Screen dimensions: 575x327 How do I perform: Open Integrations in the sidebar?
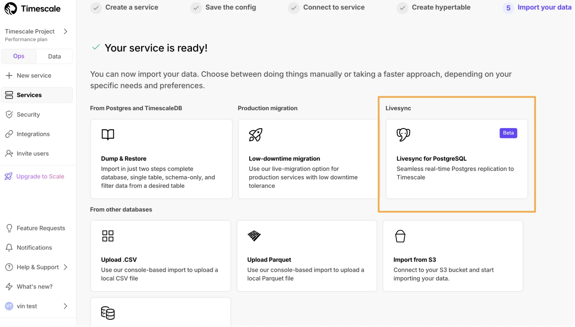(37, 134)
